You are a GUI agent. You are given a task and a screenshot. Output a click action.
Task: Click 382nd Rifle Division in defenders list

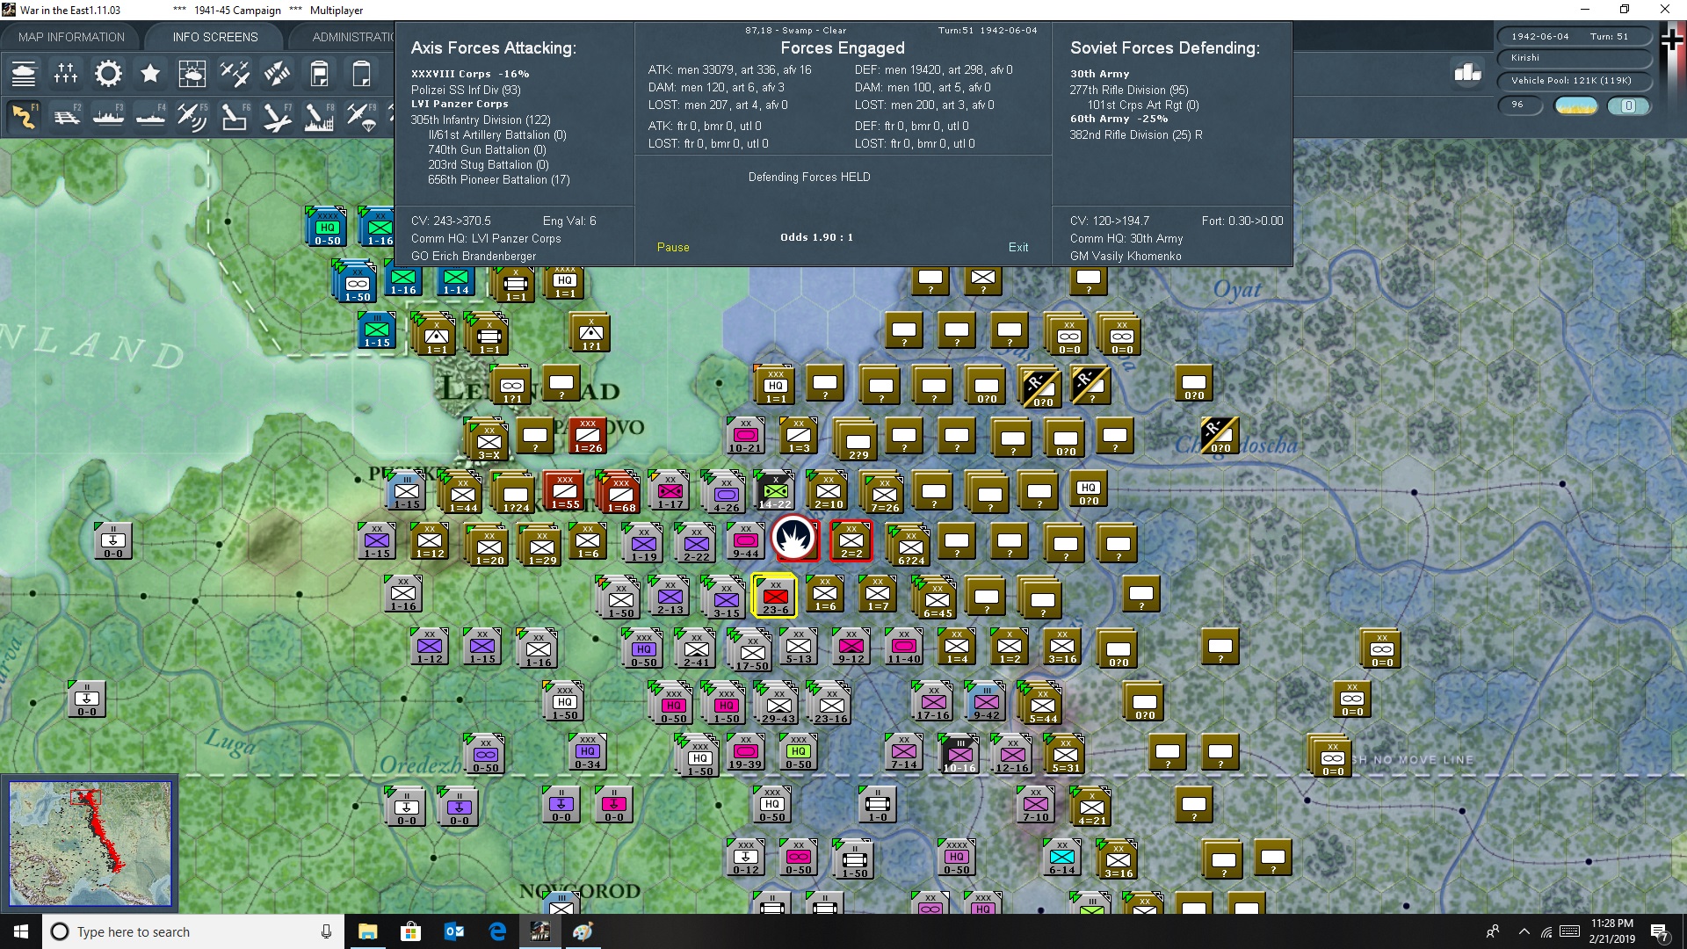tap(1136, 134)
